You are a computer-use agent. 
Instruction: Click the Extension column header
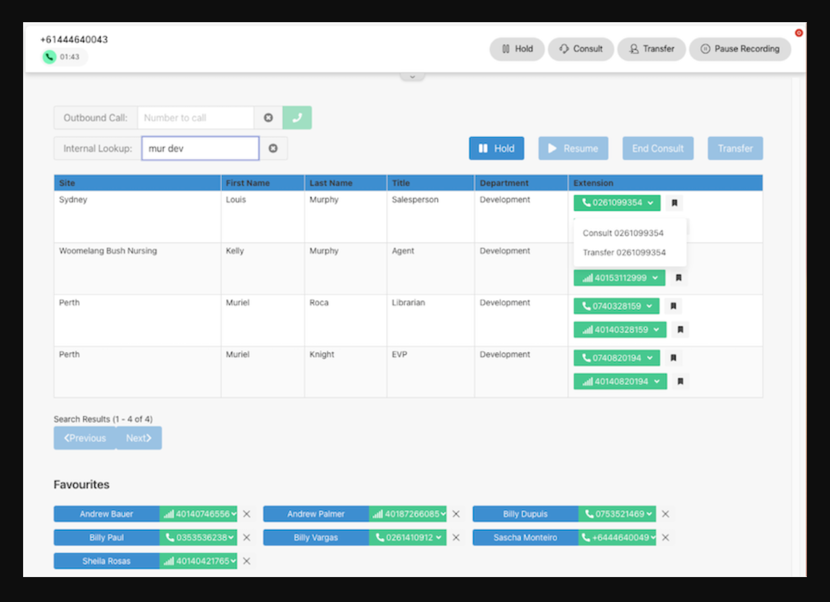click(x=665, y=183)
